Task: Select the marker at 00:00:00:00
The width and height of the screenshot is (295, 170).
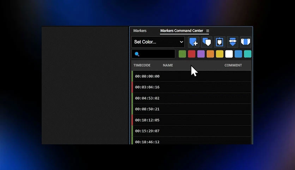Action: (191, 76)
